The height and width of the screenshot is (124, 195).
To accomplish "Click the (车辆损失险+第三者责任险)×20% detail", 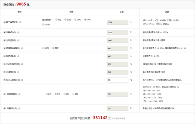I will (x=157, y=64).
